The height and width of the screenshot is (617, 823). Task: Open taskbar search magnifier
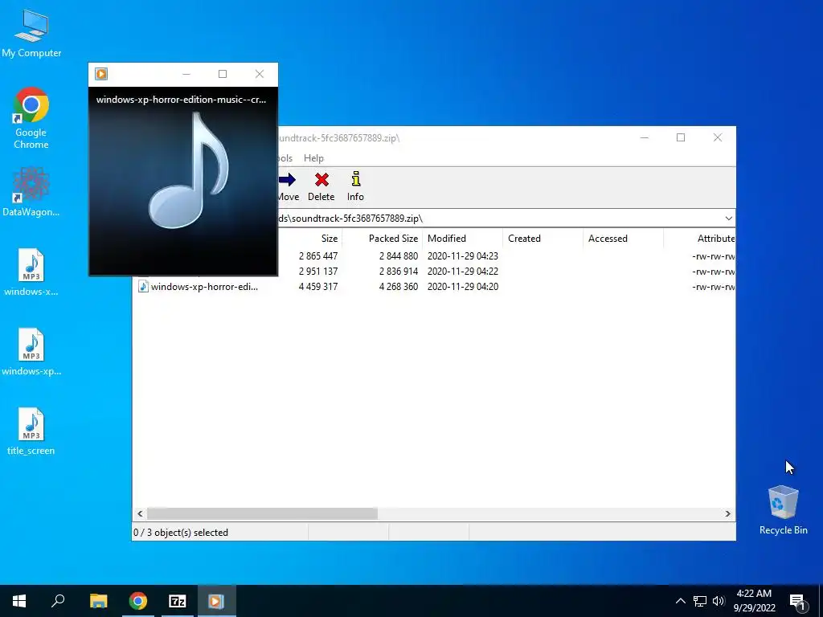(58, 601)
